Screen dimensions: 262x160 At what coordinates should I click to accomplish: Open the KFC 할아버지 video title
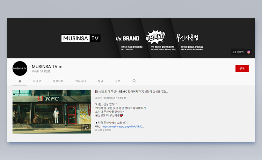pyautogui.click(x=131, y=91)
